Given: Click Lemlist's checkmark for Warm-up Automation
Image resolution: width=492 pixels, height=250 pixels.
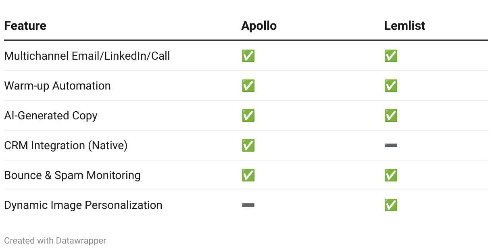Looking at the screenshot, I should tap(391, 85).
